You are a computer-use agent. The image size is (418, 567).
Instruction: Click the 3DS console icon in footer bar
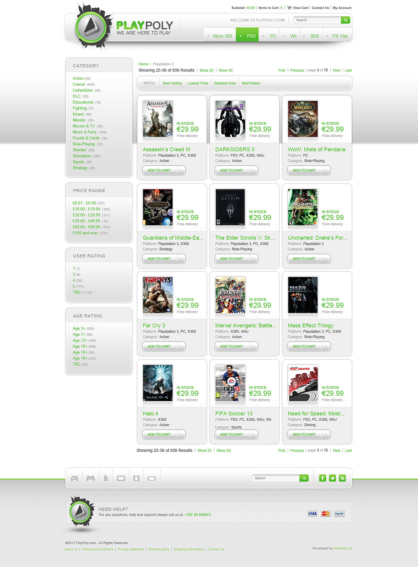(136, 478)
